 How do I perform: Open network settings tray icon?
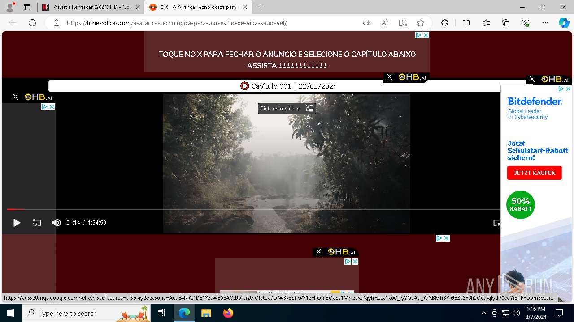coord(505,313)
